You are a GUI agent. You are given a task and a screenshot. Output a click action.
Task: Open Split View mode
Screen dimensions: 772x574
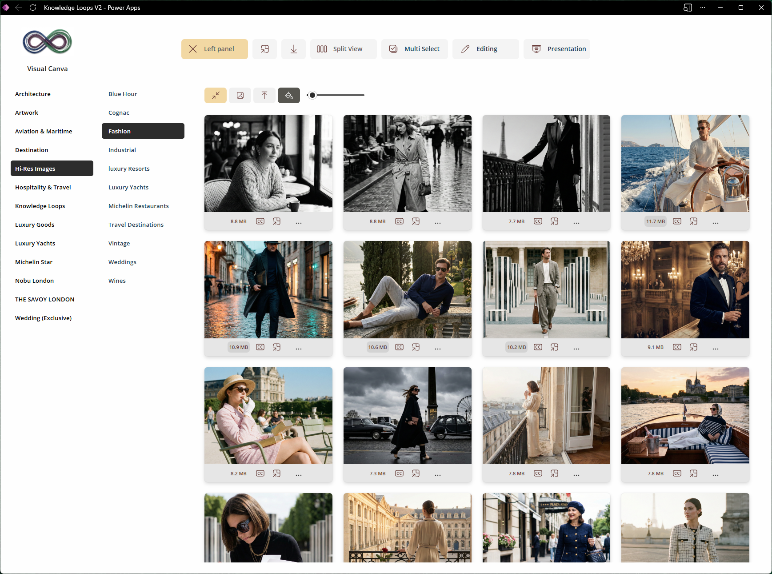[x=343, y=49]
